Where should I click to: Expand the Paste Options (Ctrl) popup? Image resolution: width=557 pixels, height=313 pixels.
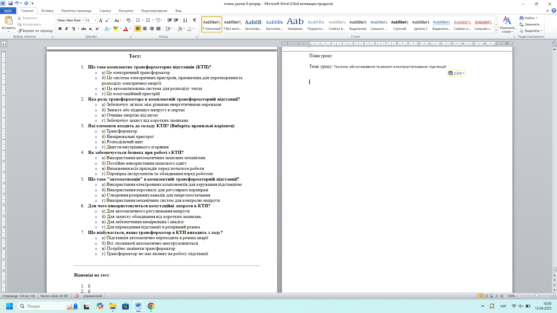click(x=456, y=73)
